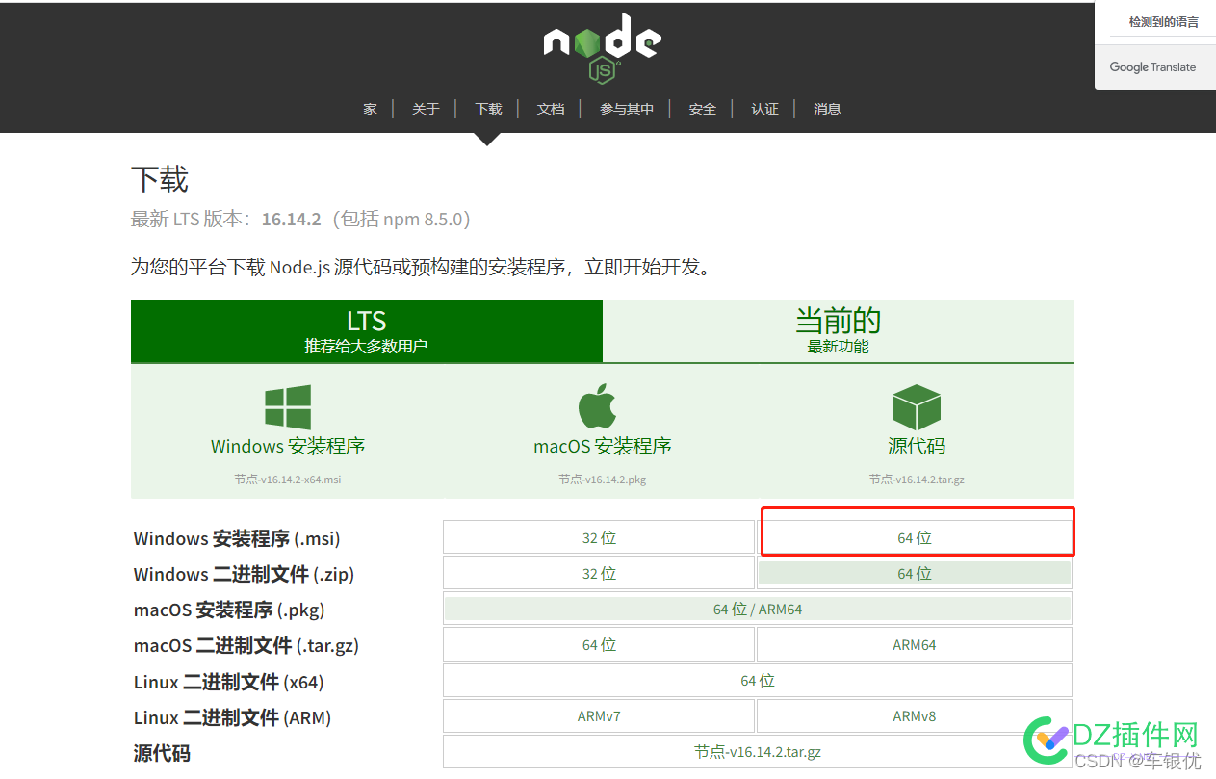Click the Windows logo icon

coord(288,407)
